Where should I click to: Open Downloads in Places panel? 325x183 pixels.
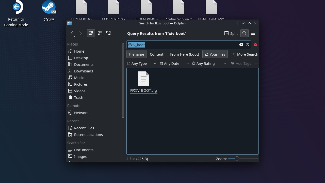(83, 71)
